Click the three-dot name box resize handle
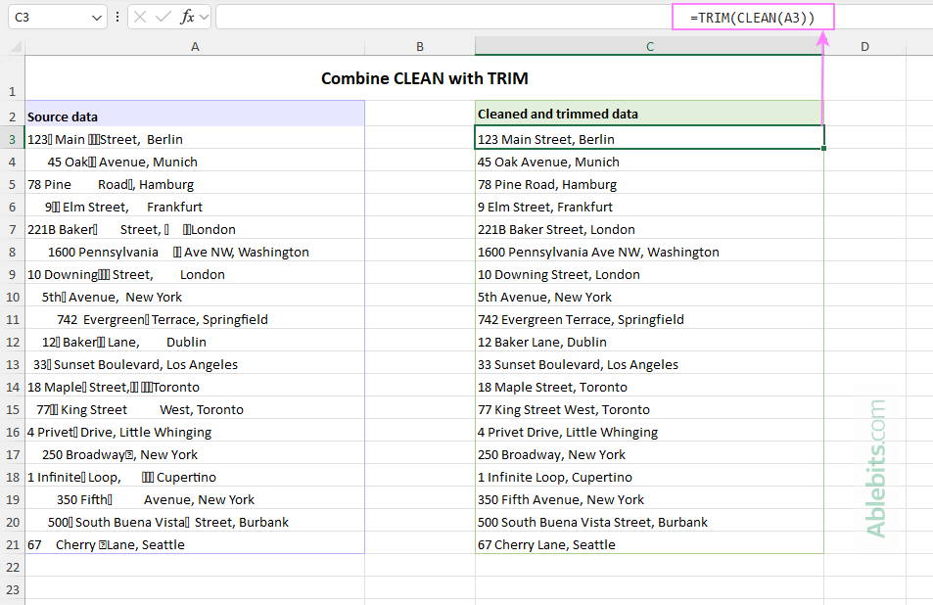Image resolution: width=933 pixels, height=605 pixels. [117, 17]
